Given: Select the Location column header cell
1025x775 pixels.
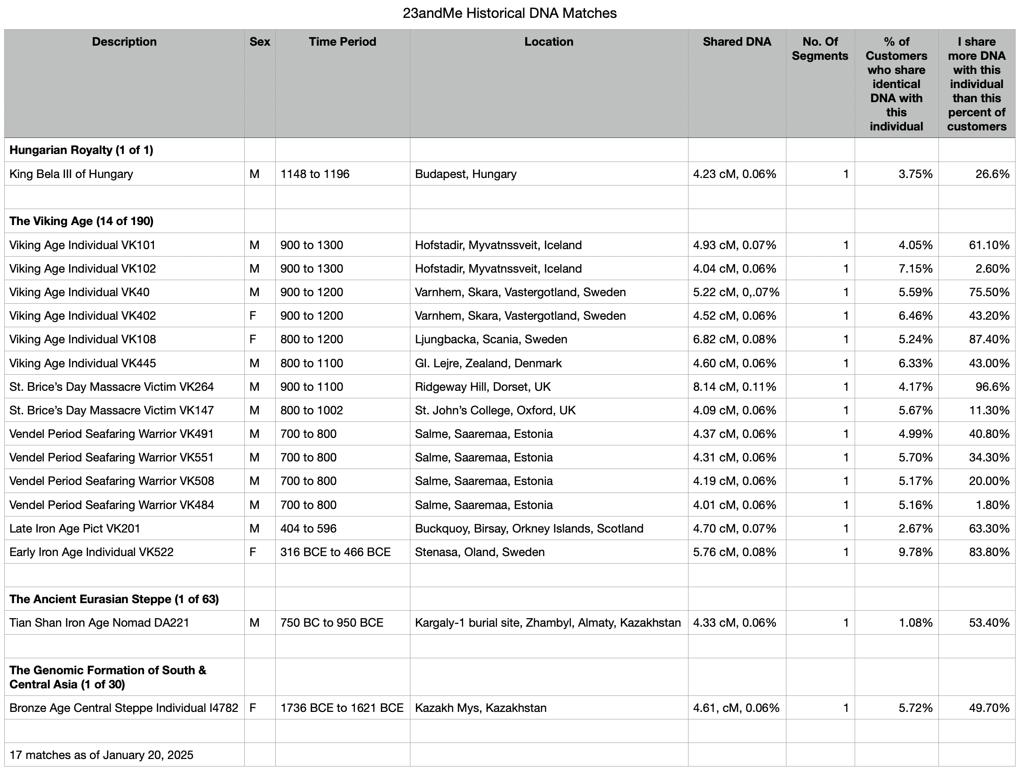Looking at the screenshot, I should tap(549, 42).
